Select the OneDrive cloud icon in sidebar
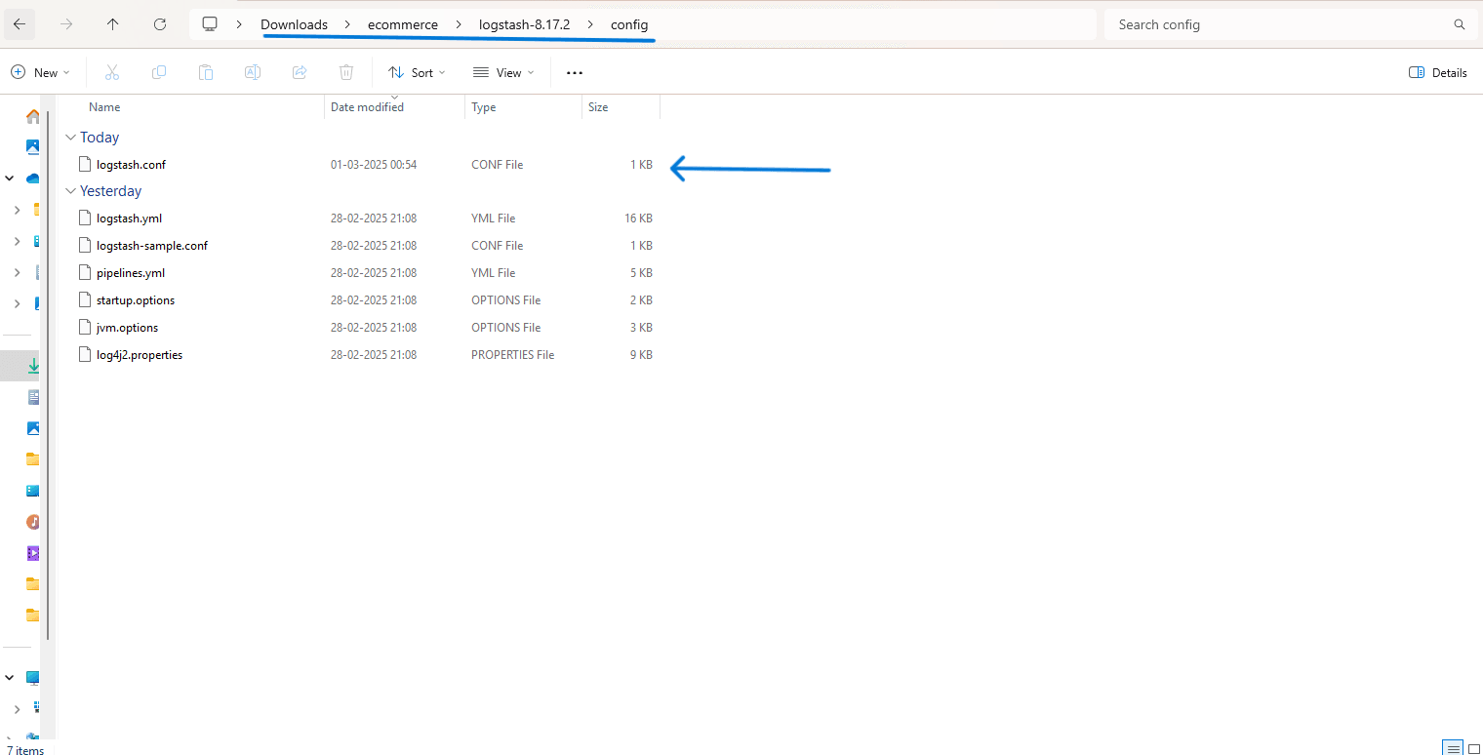Viewport: 1483px width, 755px height. pyautogui.click(x=33, y=179)
